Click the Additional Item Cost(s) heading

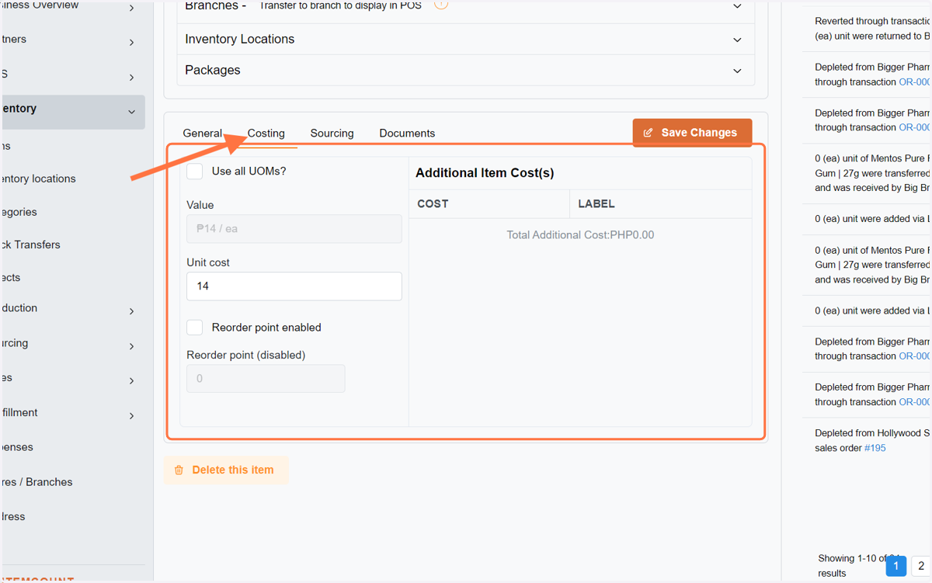pyautogui.click(x=485, y=173)
